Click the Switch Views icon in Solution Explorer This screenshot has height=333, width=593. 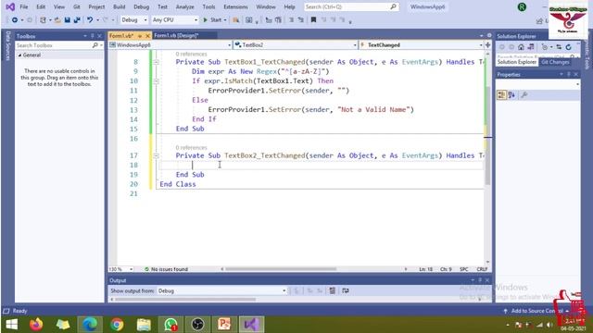531,47
